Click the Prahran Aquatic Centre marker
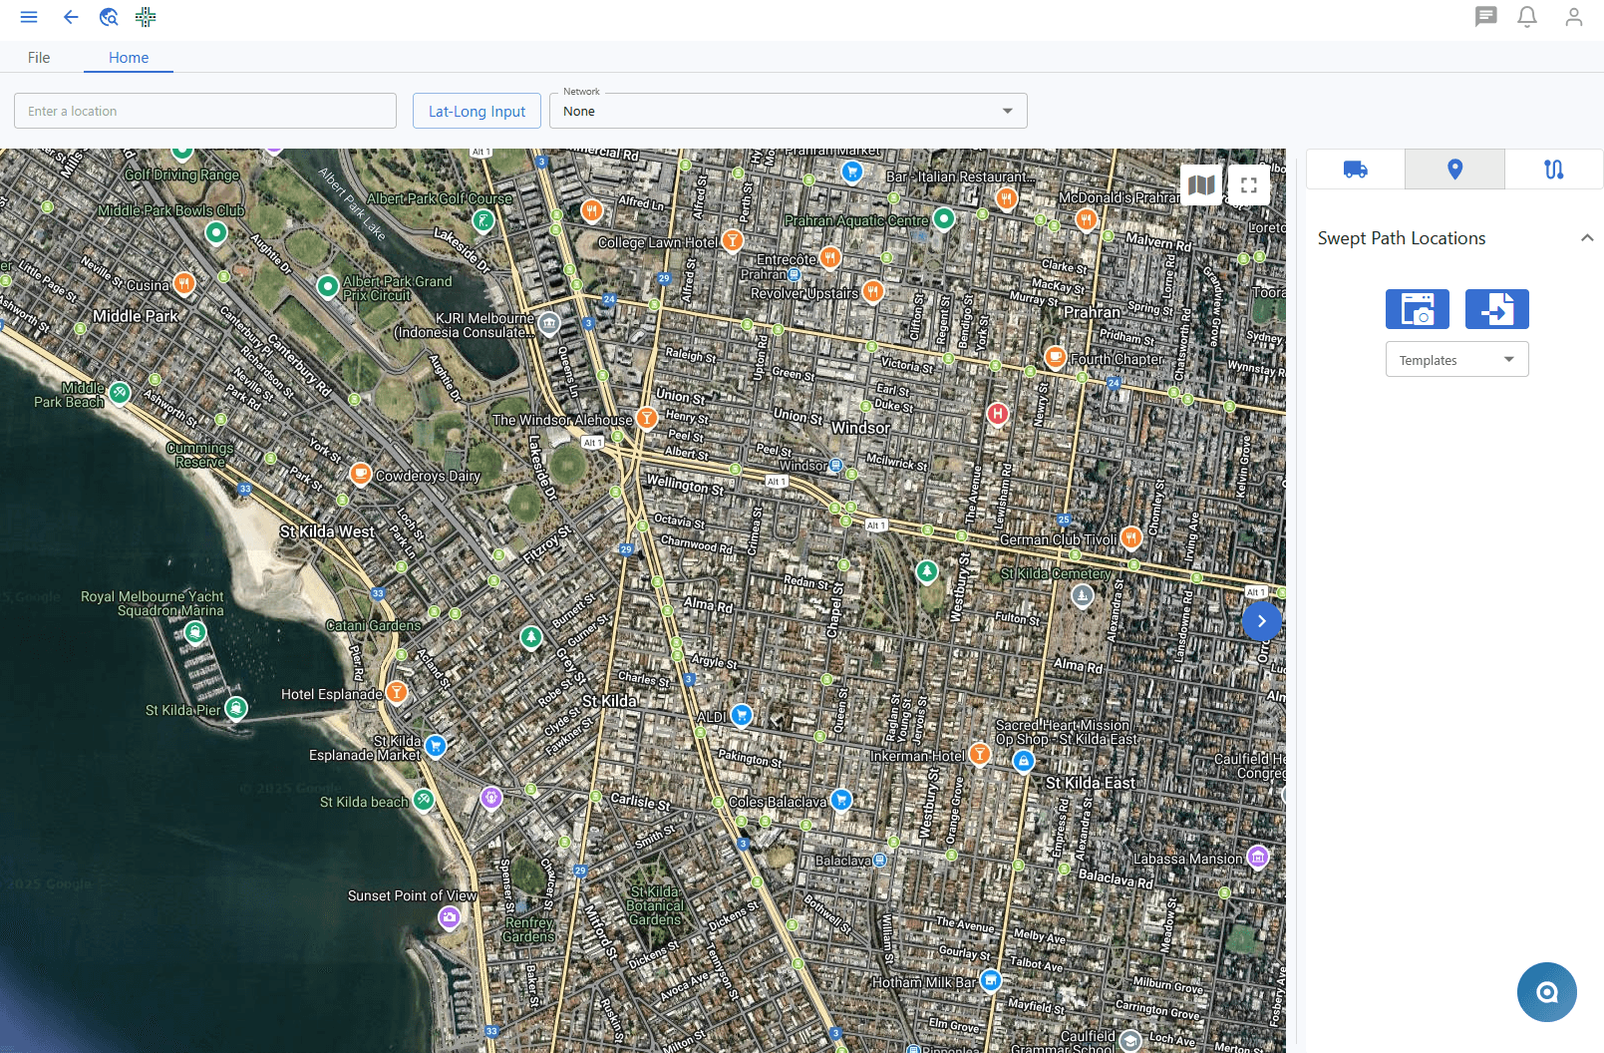Screen dimensions: 1604x1053 coord(944,218)
